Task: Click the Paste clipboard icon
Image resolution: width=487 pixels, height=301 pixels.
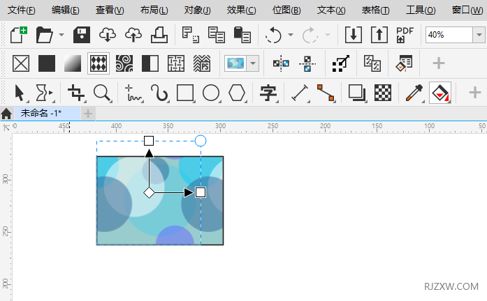Action: pos(242,35)
